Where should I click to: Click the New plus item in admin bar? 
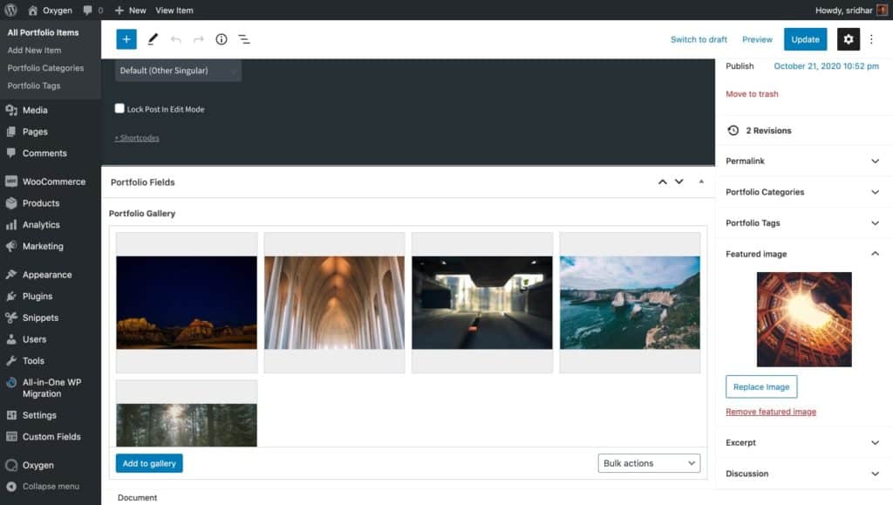click(x=131, y=10)
